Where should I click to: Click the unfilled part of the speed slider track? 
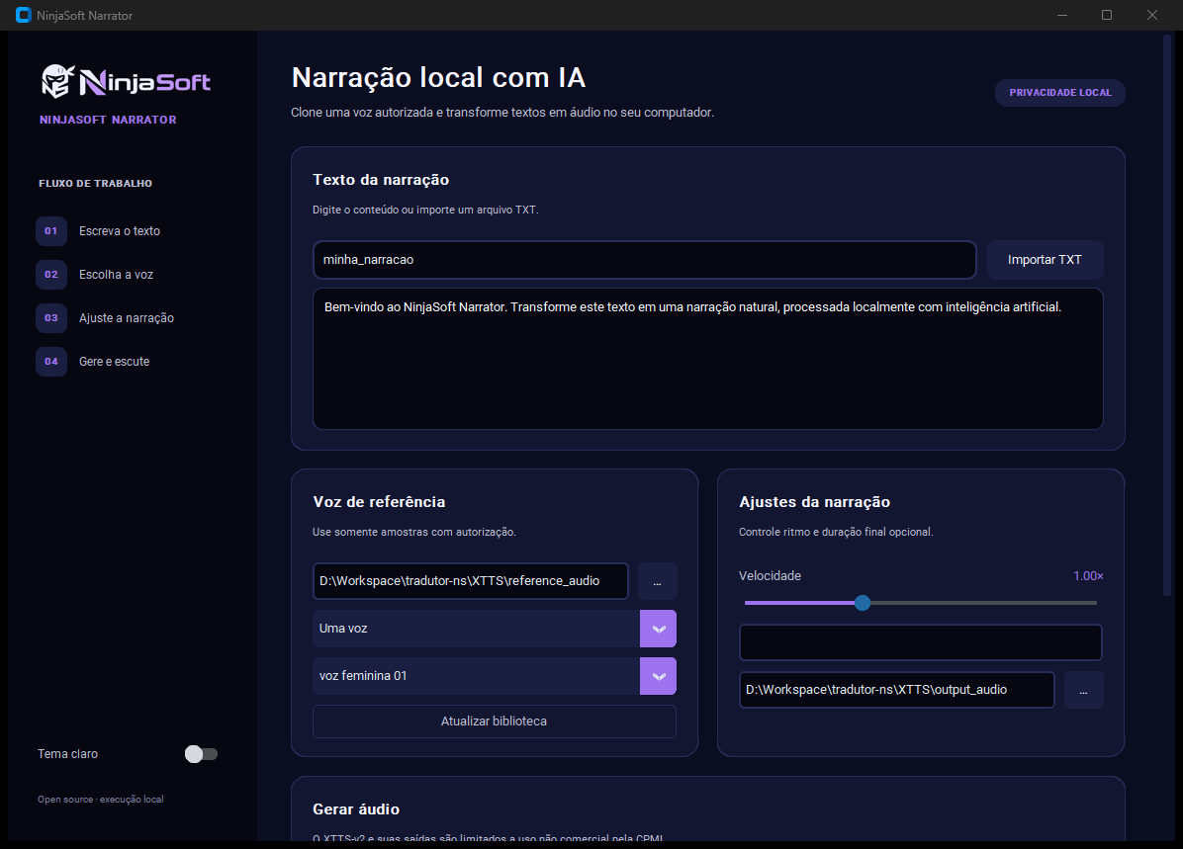(x=984, y=603)
